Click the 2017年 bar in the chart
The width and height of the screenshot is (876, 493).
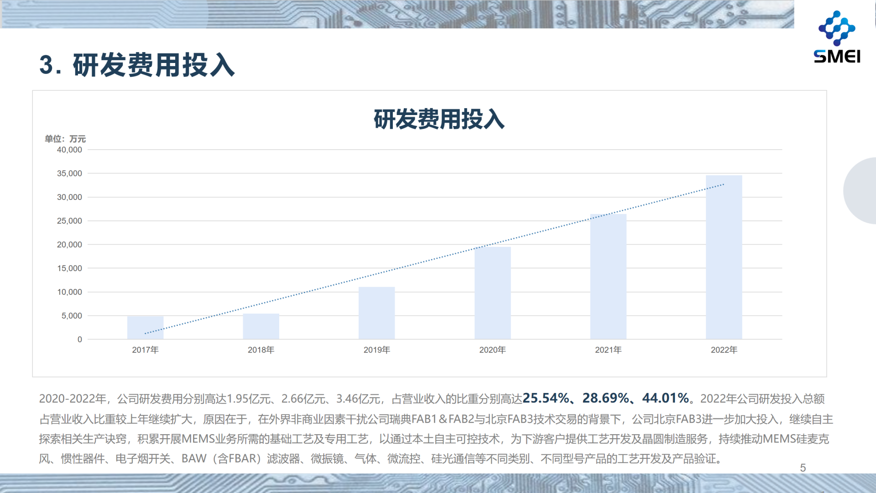(x=145, y=328)
